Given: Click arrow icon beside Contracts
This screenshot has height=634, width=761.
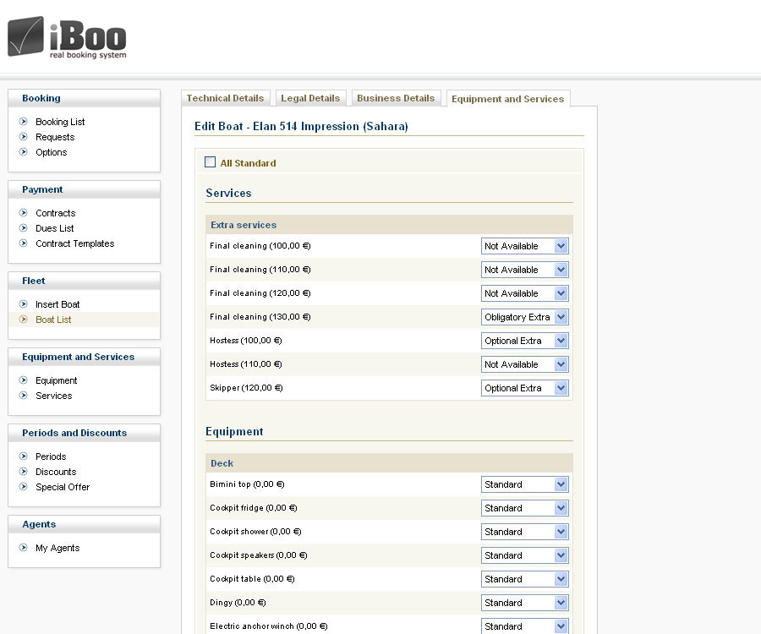Looking at the screenshot, I should pos(24,213).
